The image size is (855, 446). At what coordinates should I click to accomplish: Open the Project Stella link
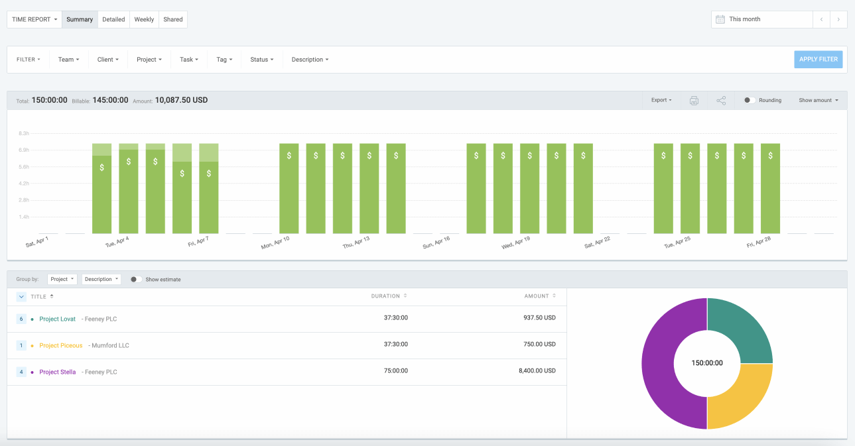(58, 372)
